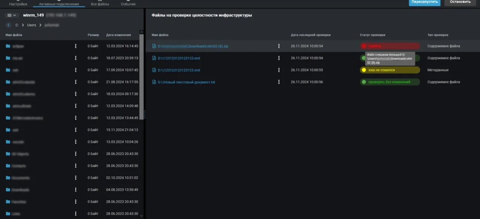Screen dimensions: 480x219
Task: Open kebab menu for folder dated 18.07.2023 20:39:13
Action: click(76, 58)
